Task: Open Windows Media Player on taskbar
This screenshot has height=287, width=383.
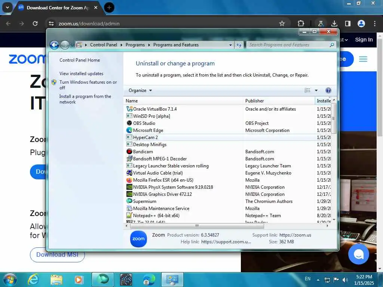Action: coord(79,280)
